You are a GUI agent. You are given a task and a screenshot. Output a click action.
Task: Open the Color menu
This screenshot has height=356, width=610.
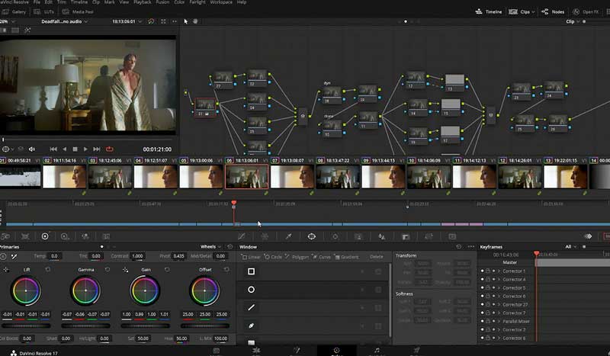[x=179, y=2]
